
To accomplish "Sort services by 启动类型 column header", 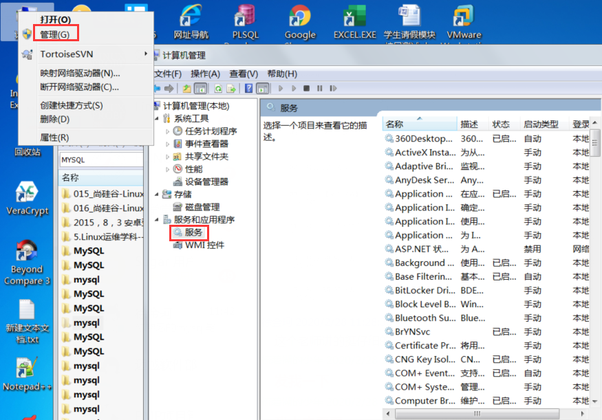I will tap(545, 124).
